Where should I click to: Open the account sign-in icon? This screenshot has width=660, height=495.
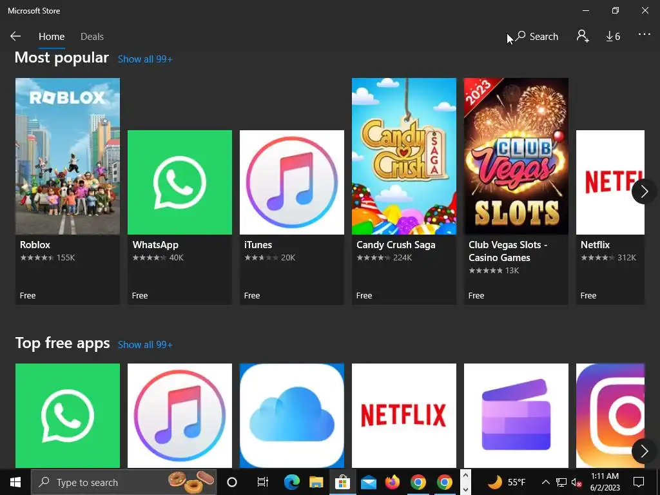583,36
